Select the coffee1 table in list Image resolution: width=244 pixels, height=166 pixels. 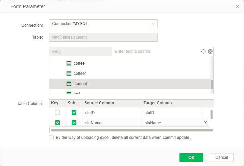pyautogui.click(x=80, y=74)
